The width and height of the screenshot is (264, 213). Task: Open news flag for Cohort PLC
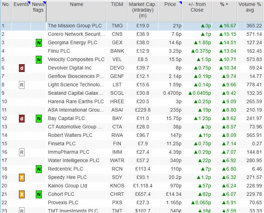39,194
